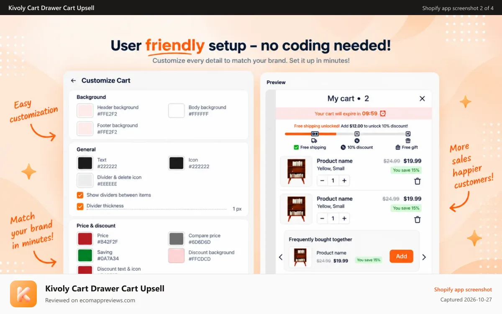
Task: Click the "You save 15%" badge on second product
Action: 406,208
